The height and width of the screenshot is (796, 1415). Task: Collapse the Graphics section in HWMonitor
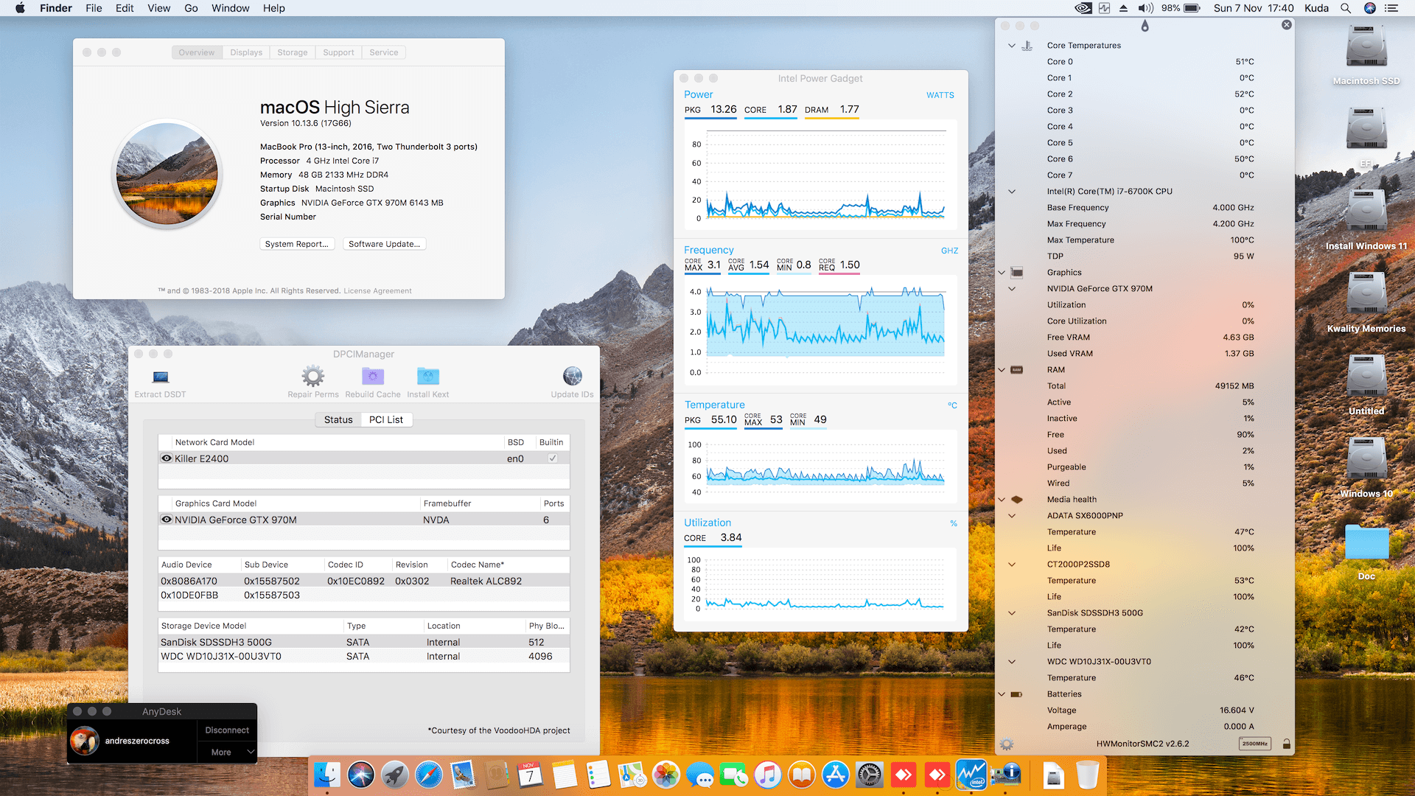coord(1002,273)
